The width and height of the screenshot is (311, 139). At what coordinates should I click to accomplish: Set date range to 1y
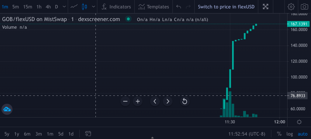17,134
